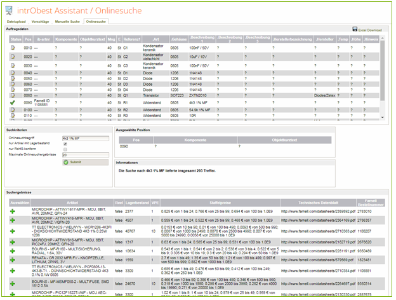Click stock value 40767 in results
The height and width of the screenshot is (300, 396).
coord(130,231)
